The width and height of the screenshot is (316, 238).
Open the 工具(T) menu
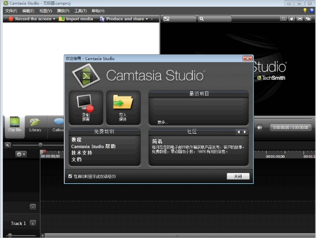click(x=80, y=11)
